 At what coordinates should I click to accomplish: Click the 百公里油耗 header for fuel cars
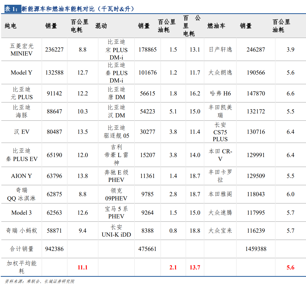point(281,26)
